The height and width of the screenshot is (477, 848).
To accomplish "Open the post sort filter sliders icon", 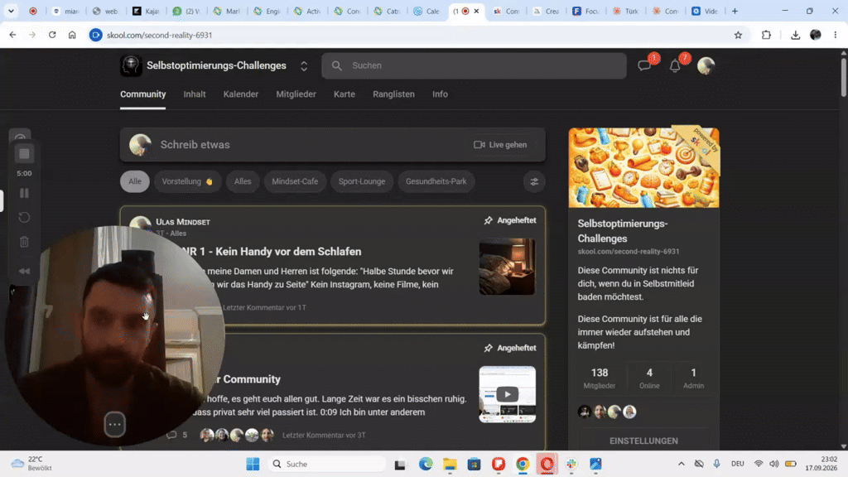I will click(534, 181).
